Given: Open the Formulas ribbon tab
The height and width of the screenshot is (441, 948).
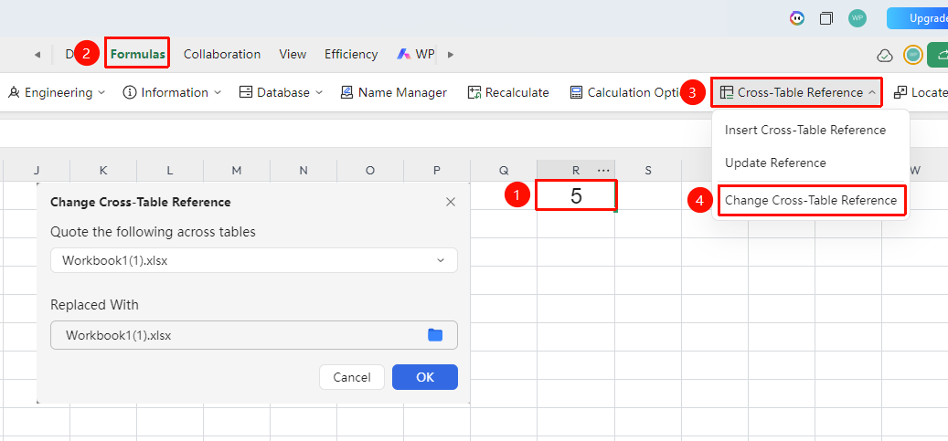Looking at the screenshot, I should [x=137, y=54].
